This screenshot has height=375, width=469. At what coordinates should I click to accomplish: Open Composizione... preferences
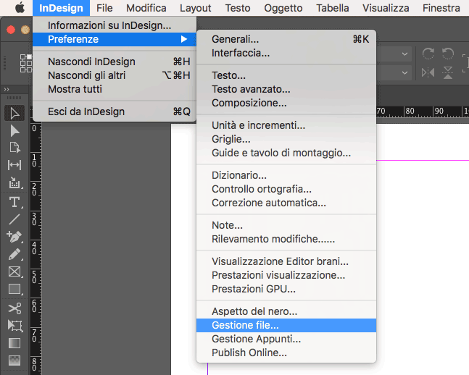(x=286, y=103)
